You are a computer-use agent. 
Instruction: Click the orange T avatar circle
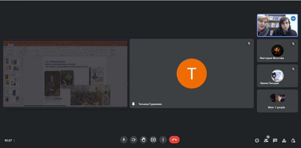[x=192, y=73]
